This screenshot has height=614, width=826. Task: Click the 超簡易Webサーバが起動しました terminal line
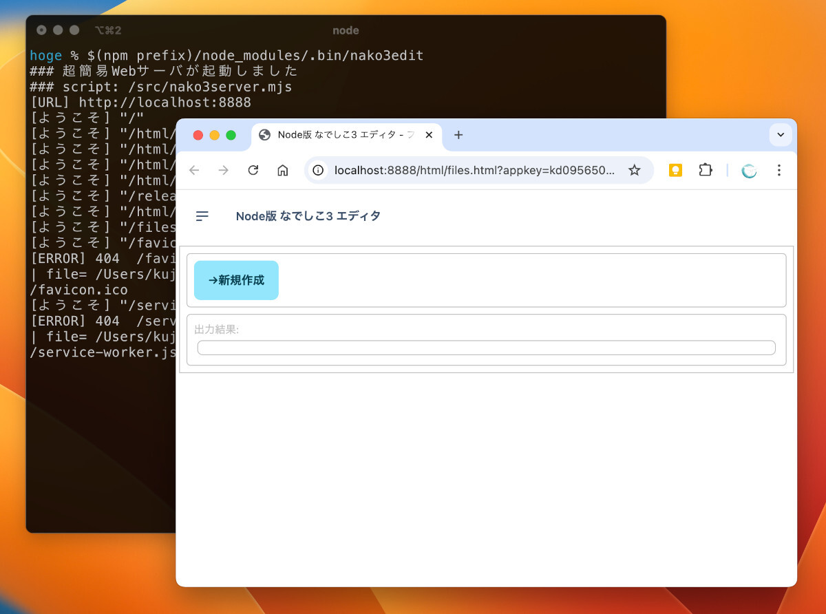(164, 72)
